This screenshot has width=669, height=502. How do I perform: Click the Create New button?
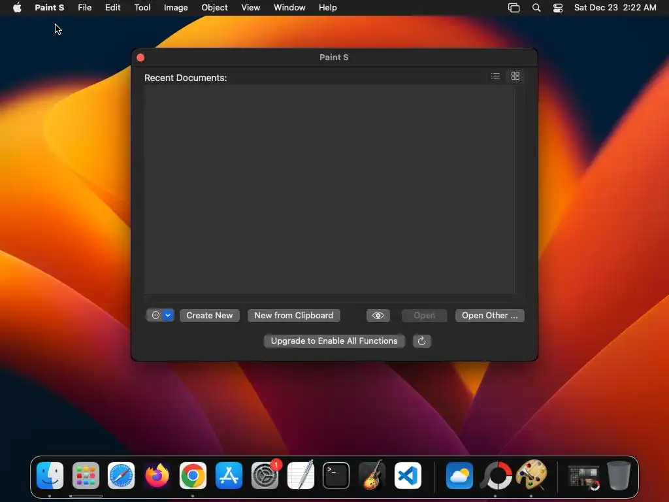click(x=210, y=316)
